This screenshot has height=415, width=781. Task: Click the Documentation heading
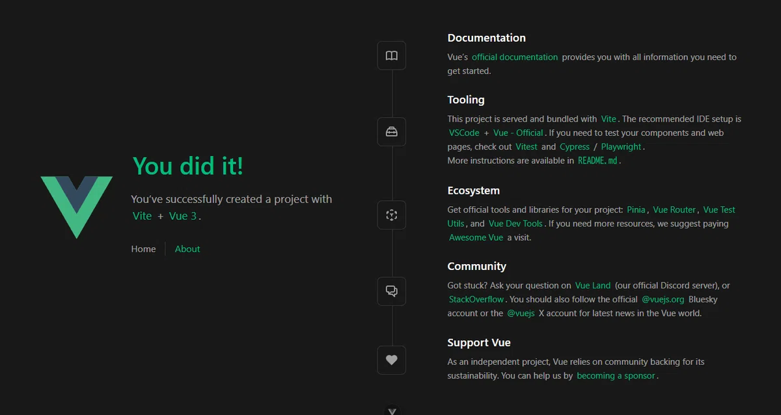[486, 38]
